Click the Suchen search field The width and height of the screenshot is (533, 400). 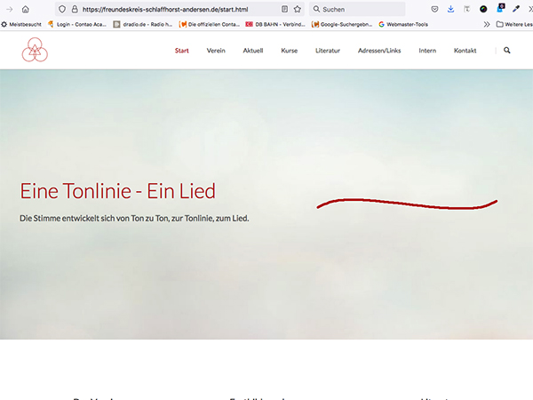(357, 9)
